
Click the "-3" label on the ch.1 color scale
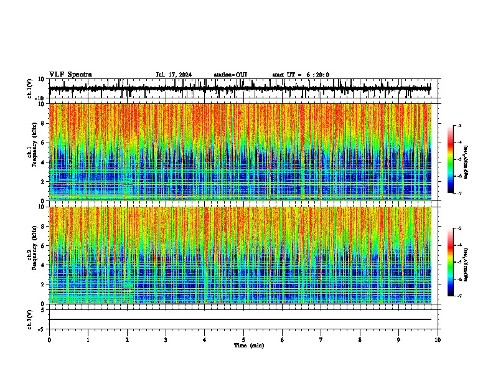coord(459,125)
